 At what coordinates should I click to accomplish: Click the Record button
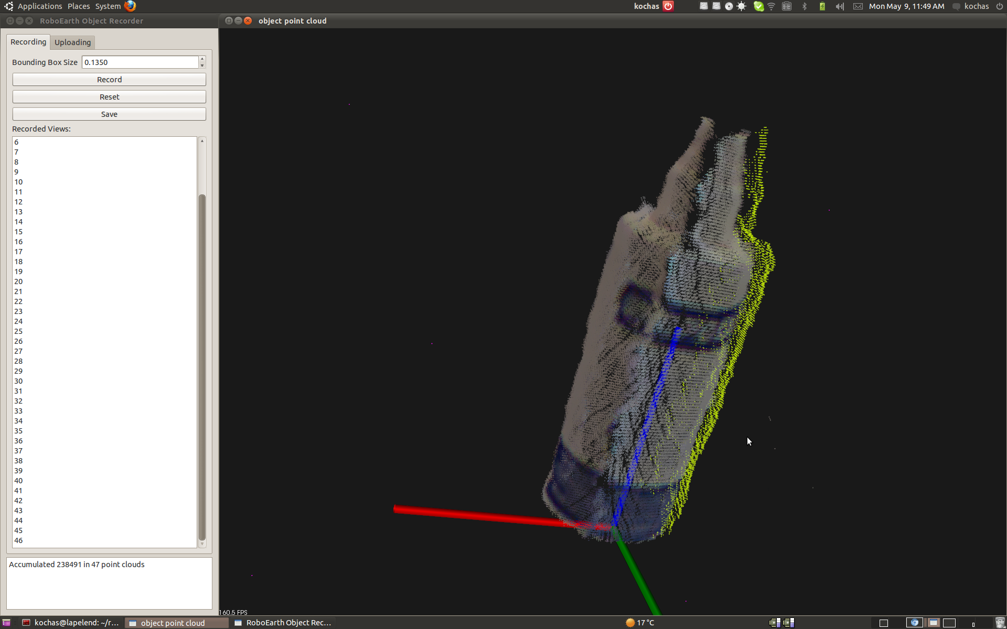coord(109,80)
